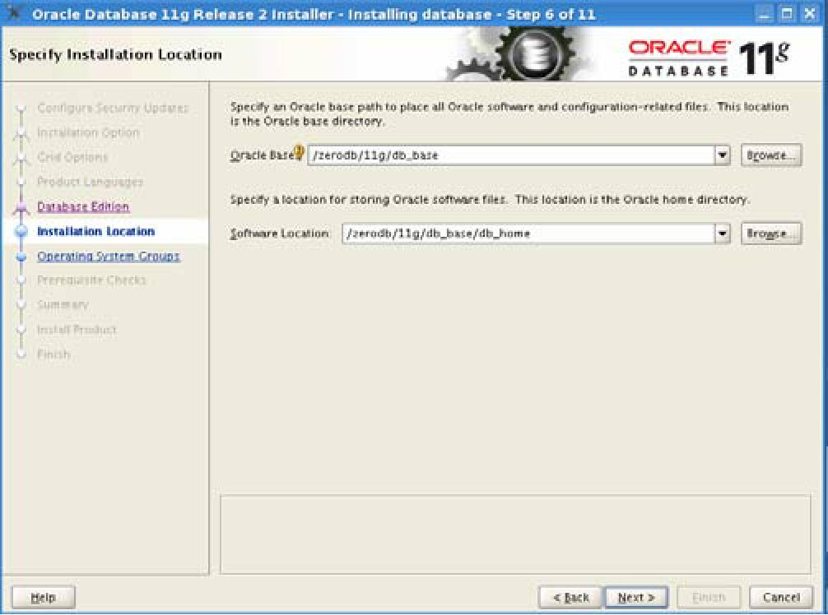Click the Finish step in sidebar
The height and width of the screenshot is (615, 828).
click(x=53, y=354)
